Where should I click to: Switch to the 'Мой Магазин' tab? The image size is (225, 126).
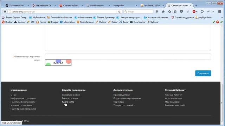click(97, 6)
